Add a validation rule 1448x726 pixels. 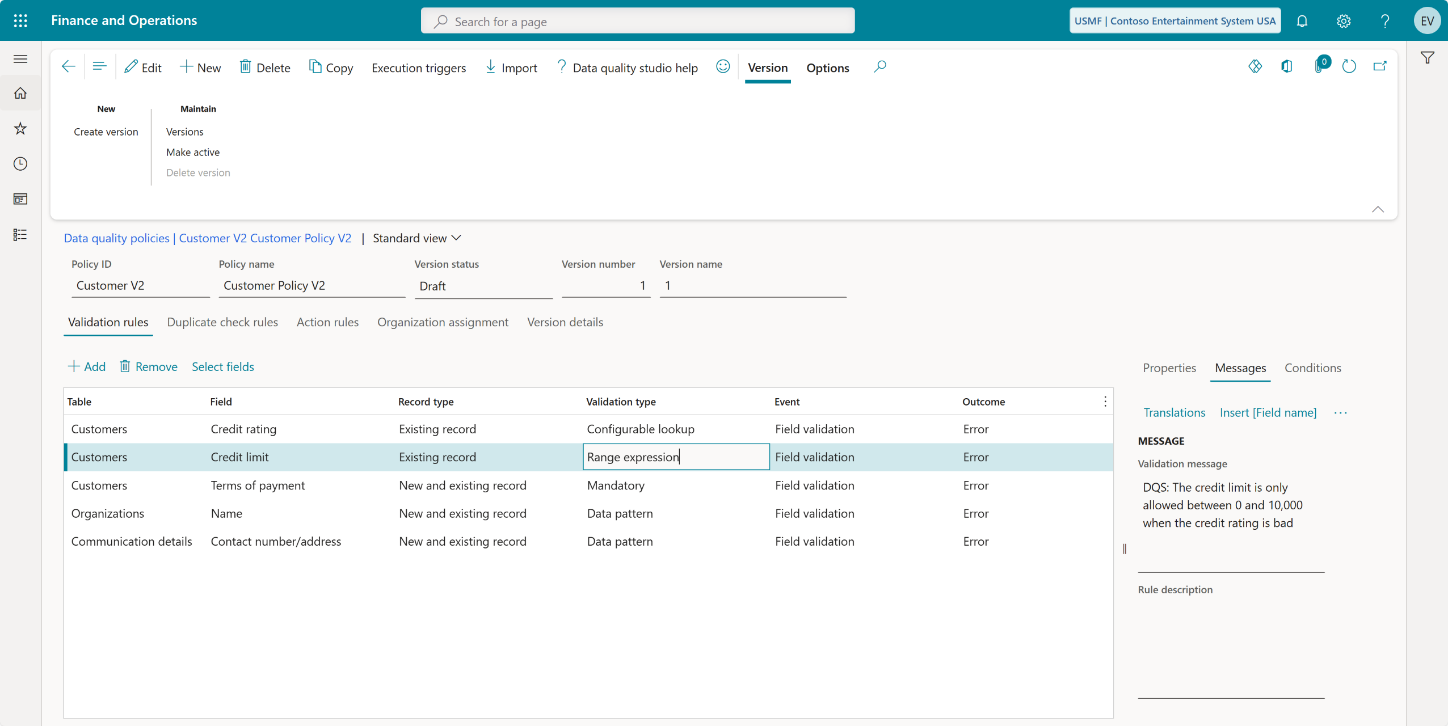[87, 366]
